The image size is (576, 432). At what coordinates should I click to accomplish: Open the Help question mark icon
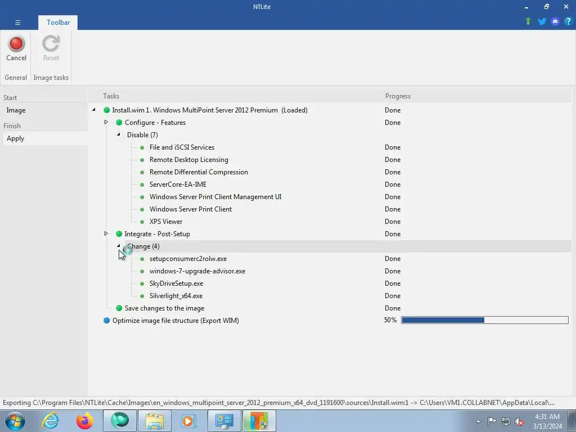click(568, 21)
